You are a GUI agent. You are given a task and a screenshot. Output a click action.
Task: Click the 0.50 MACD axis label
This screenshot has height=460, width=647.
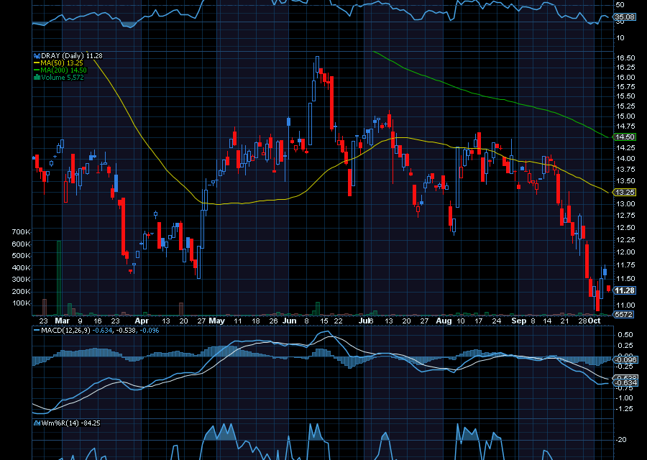click(625, 335)
